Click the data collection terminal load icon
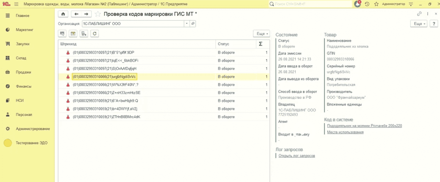 (x=84, y=33)
